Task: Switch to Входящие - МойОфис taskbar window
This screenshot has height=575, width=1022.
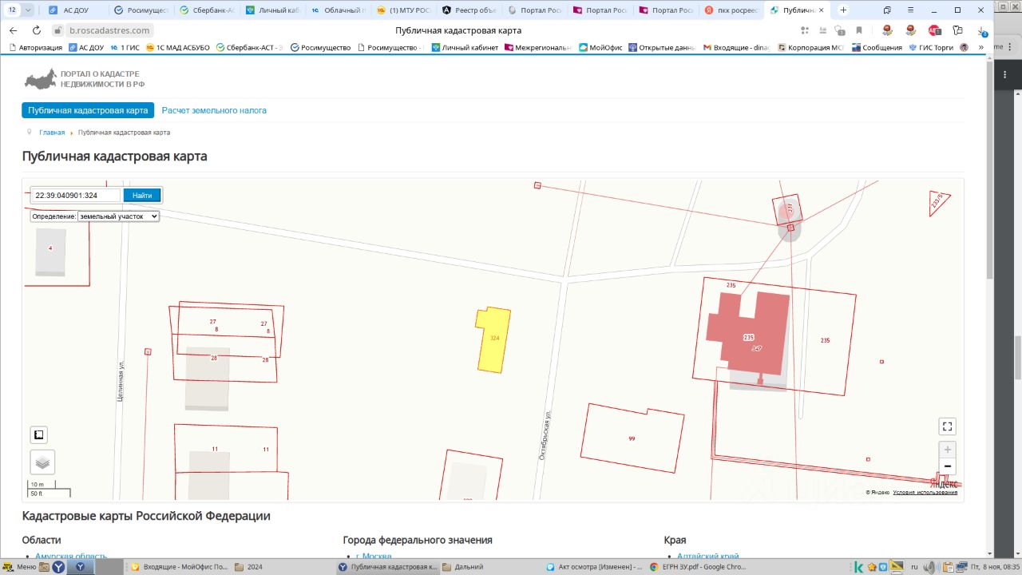Action: coord(178,567)
